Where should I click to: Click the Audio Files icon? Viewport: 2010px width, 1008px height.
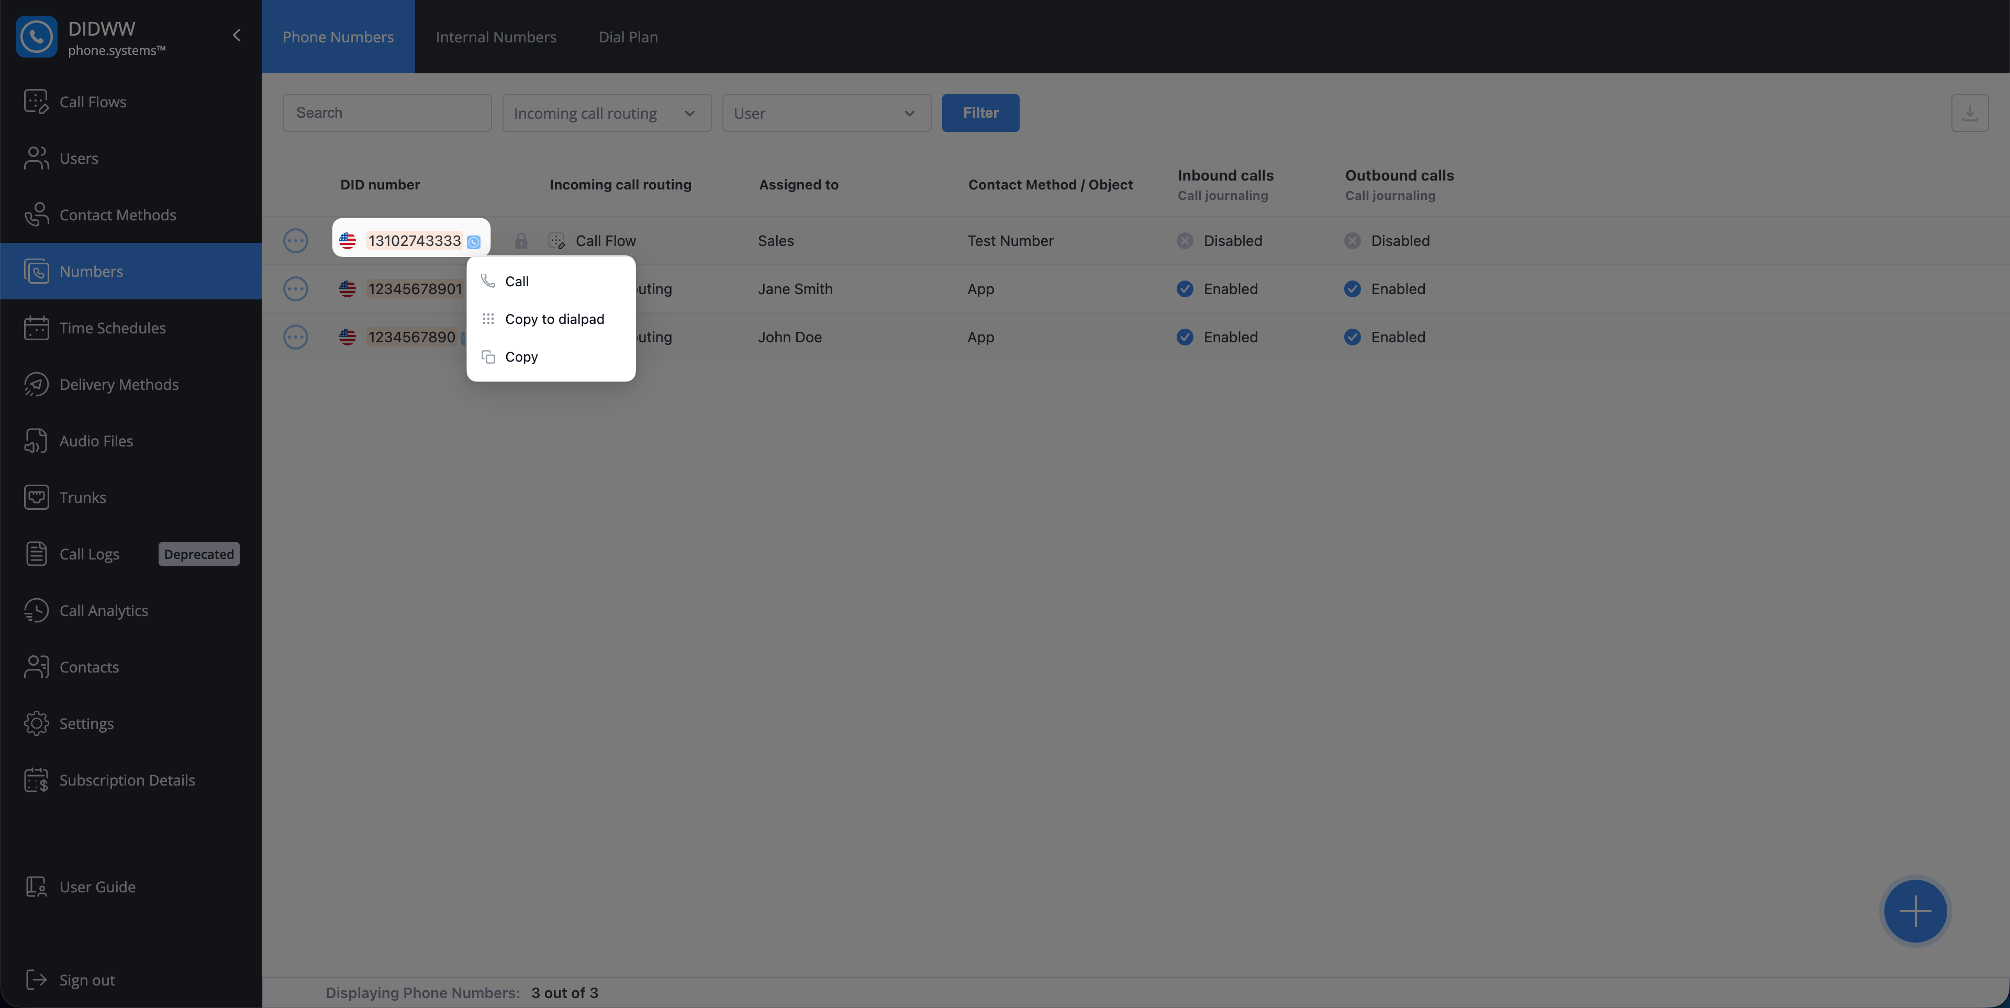(x=36, y=441)
